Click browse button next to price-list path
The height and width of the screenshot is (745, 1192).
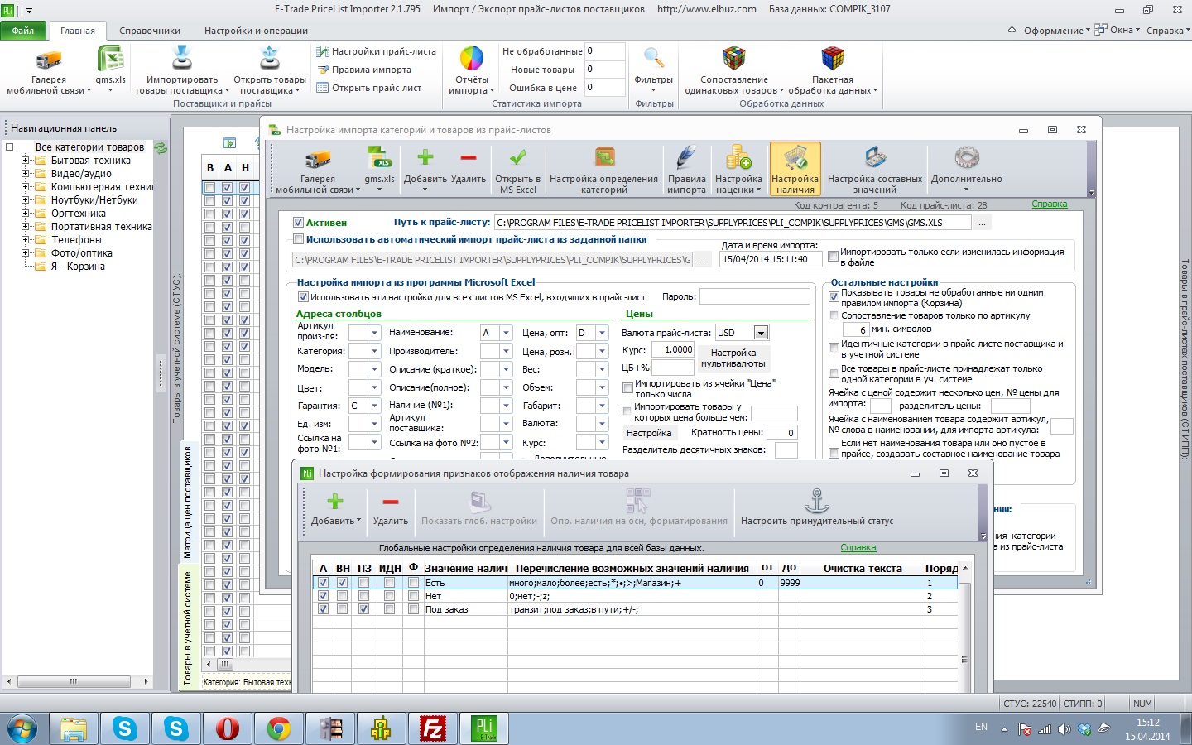[982, 223]
